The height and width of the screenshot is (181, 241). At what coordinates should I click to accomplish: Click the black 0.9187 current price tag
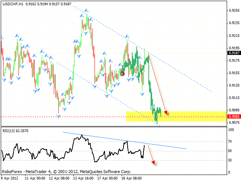click(x=234, y=53)
